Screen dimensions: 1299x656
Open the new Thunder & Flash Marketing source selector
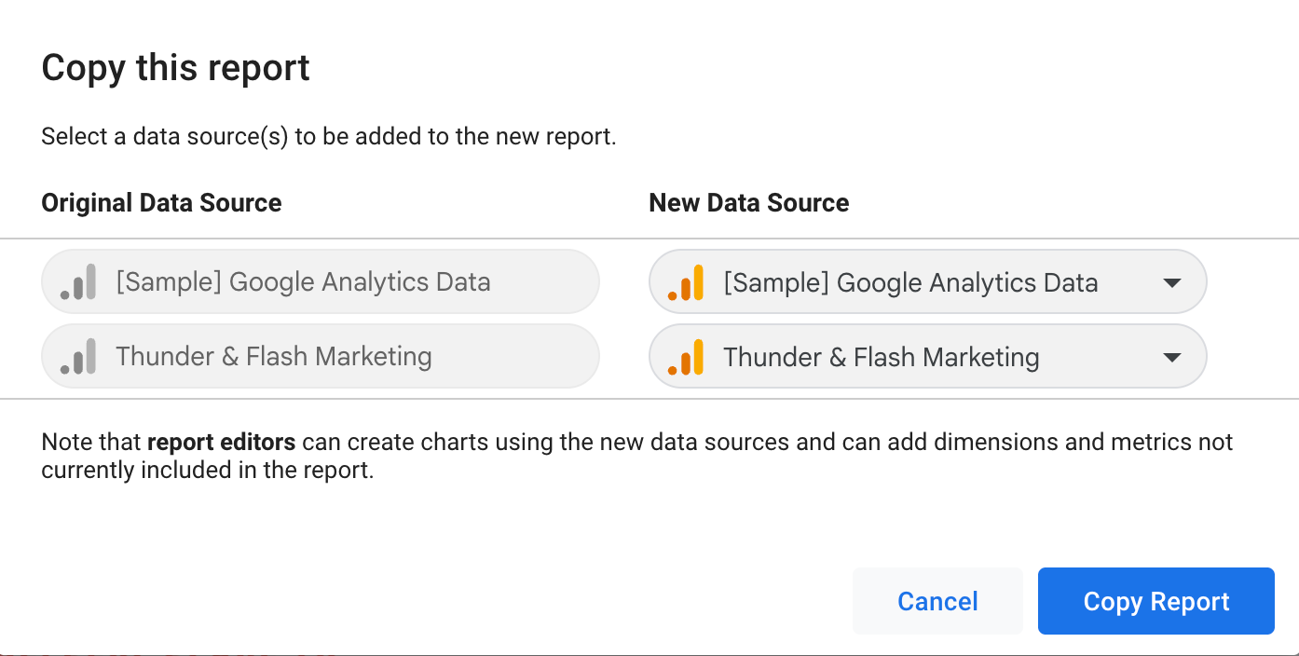928,356
